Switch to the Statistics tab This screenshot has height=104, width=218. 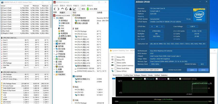coord(164,75)
